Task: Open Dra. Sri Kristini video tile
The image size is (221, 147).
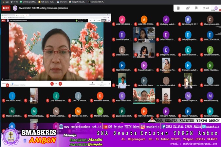Action: point(144,50)
